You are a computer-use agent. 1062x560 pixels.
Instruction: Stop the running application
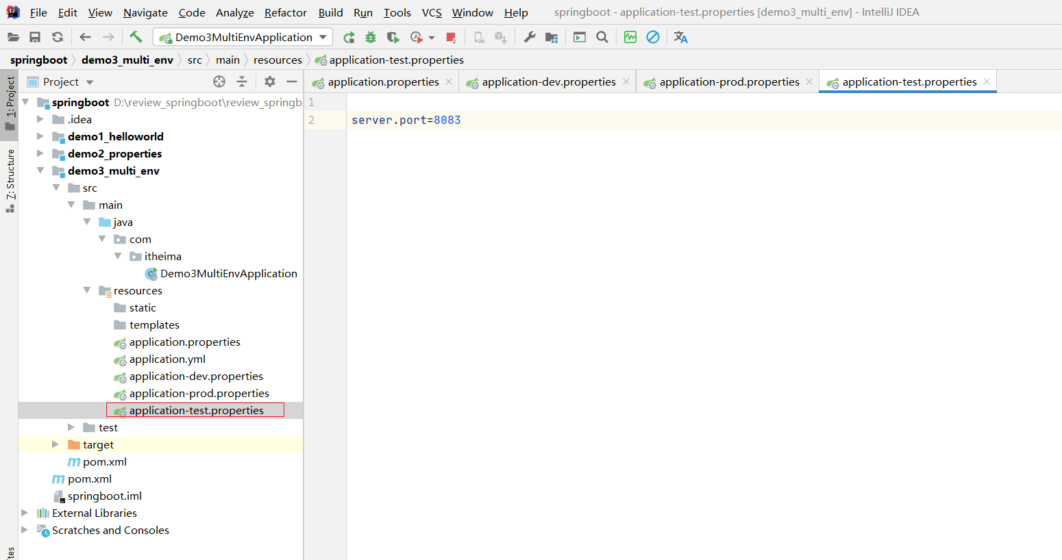pos(451,37)
